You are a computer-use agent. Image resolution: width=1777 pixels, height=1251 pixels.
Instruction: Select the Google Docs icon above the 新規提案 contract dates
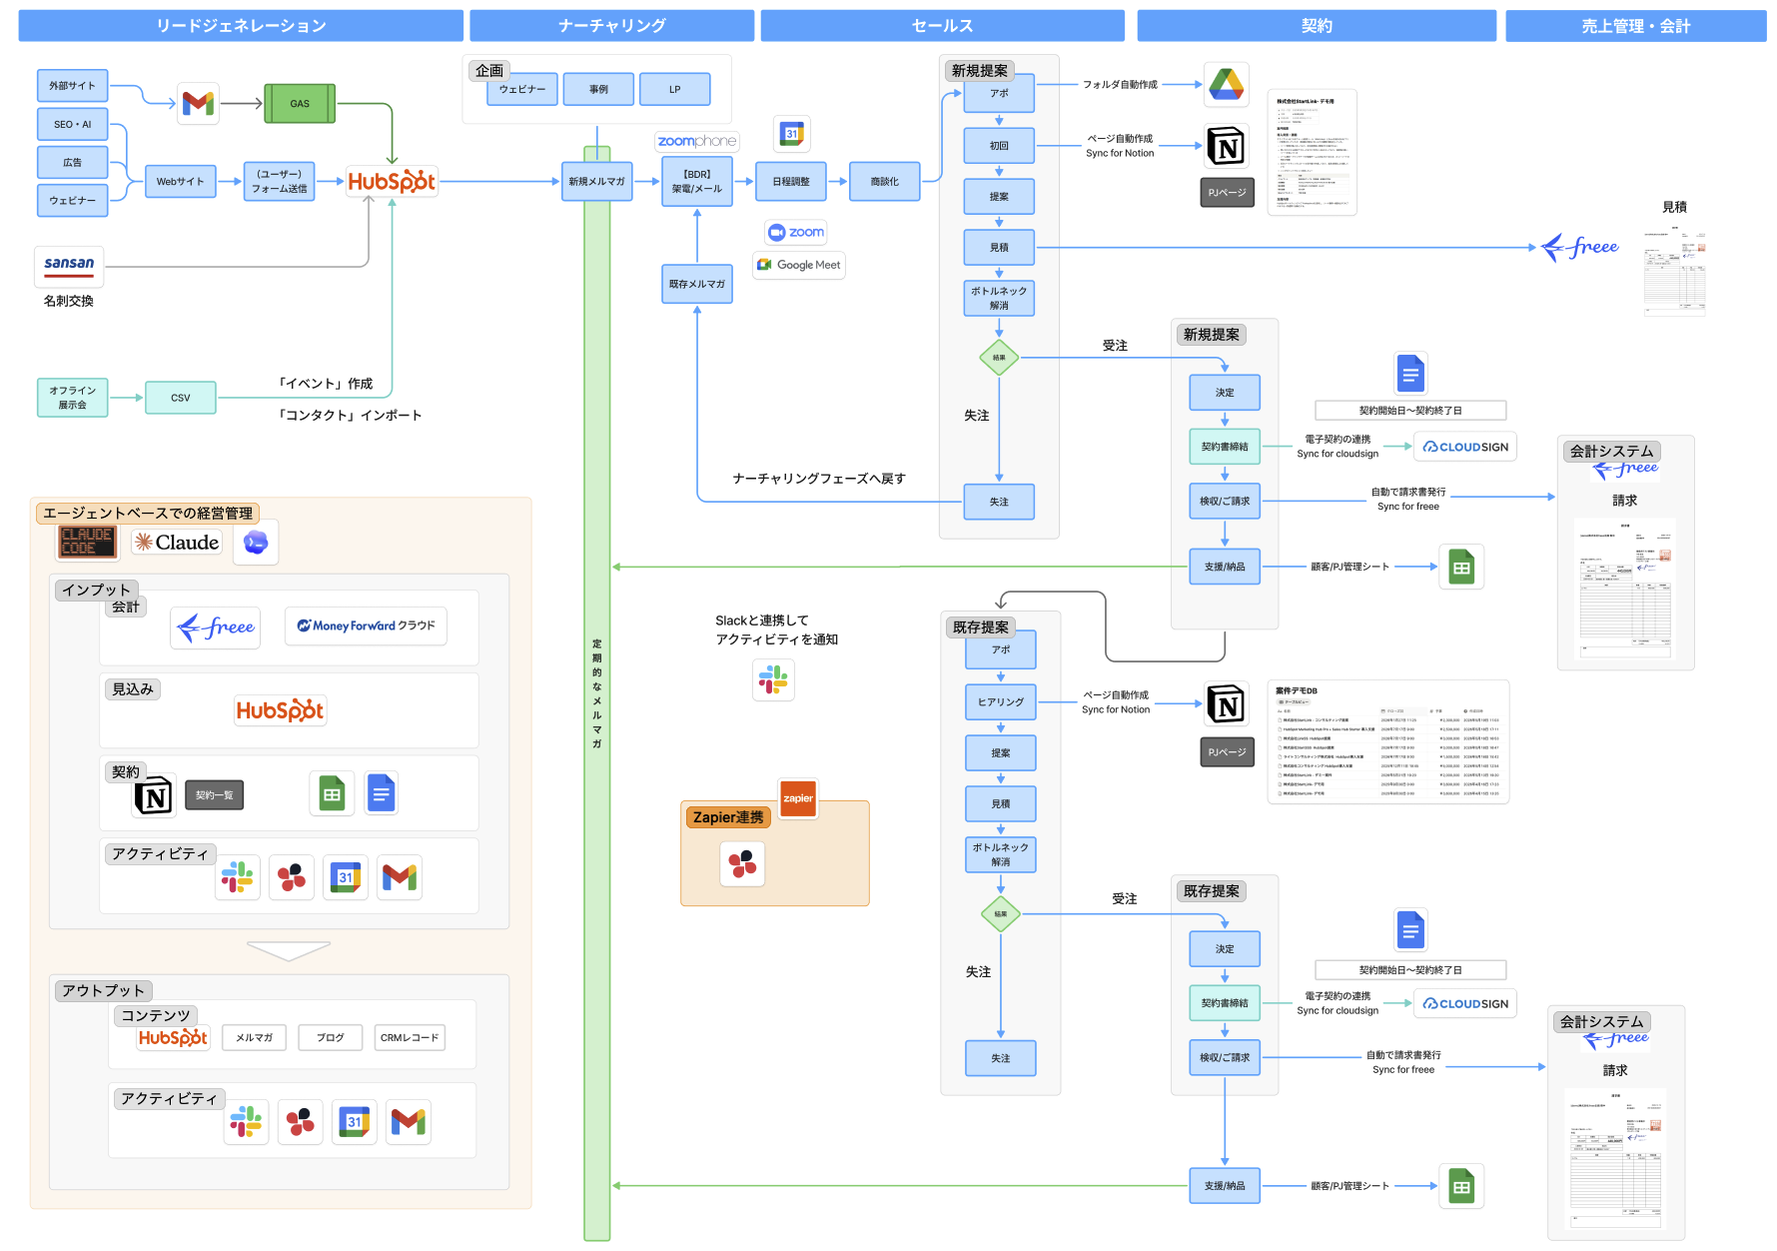pos(1410,375)
